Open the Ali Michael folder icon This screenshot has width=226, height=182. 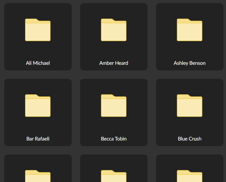coord(38,30)
